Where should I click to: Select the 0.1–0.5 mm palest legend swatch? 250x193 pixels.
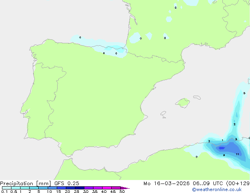point(7,188)
